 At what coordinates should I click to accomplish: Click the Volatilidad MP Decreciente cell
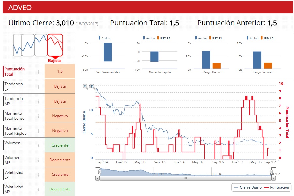pos(60,189)
